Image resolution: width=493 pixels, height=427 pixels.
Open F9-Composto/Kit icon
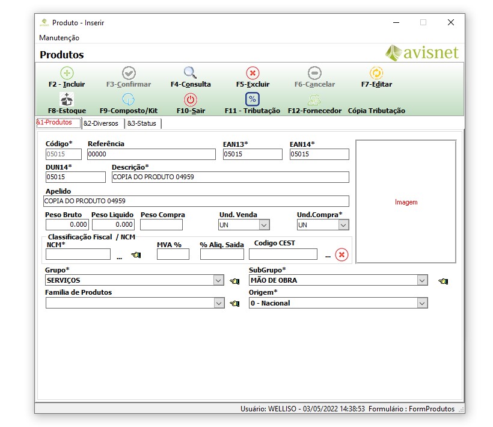coord(128,99)
